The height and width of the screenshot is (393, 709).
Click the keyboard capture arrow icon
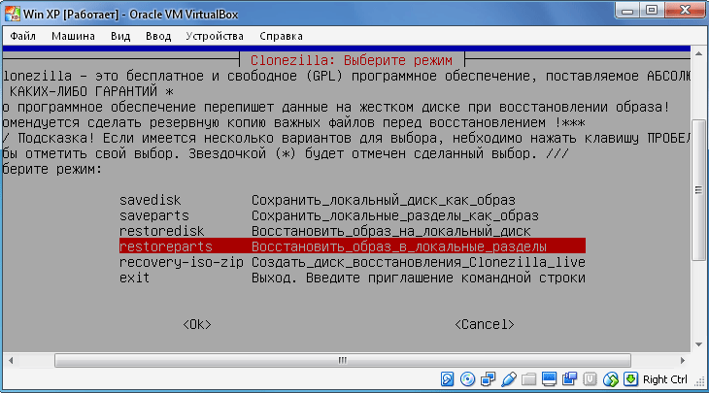(x=629, y=378)
